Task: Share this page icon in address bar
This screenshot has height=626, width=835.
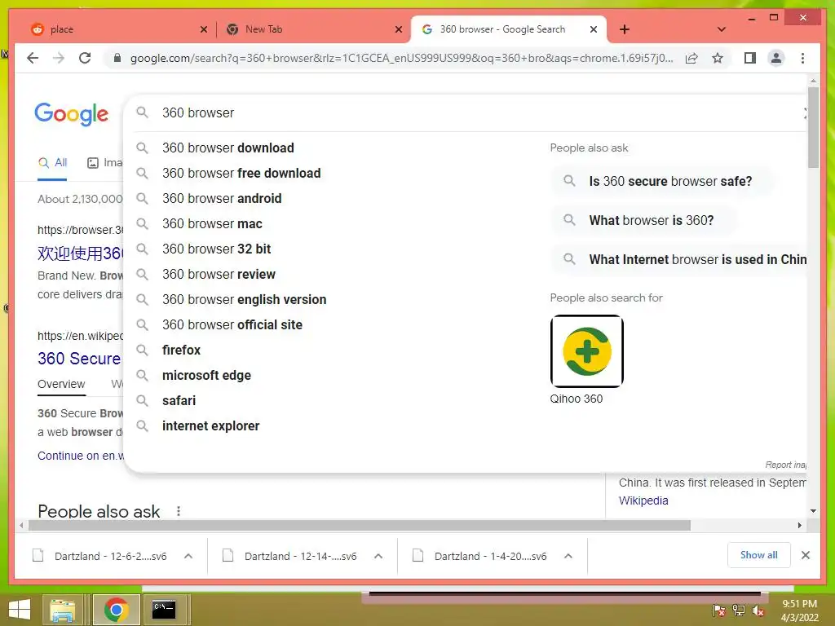Action: coord(691,58)
